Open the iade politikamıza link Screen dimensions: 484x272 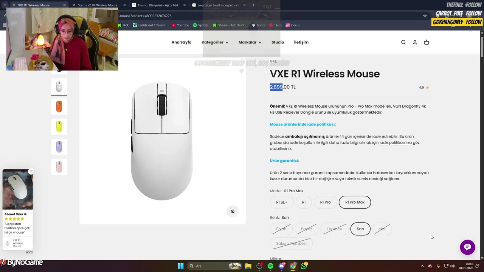click(396, 142)
